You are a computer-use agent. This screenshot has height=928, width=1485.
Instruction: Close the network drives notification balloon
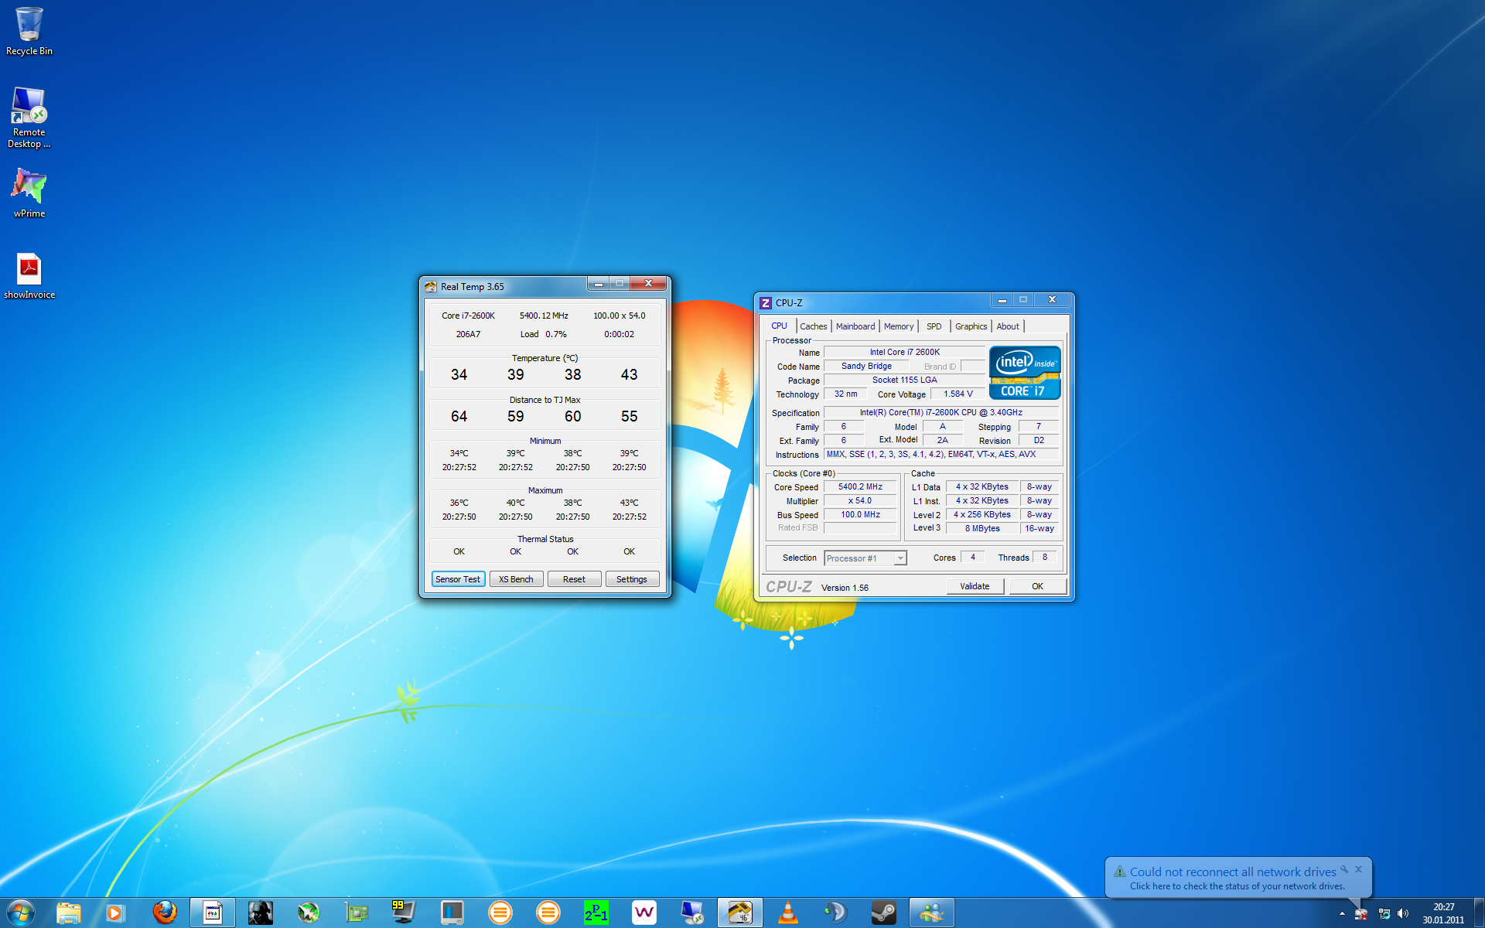(x=1358, y=869)
